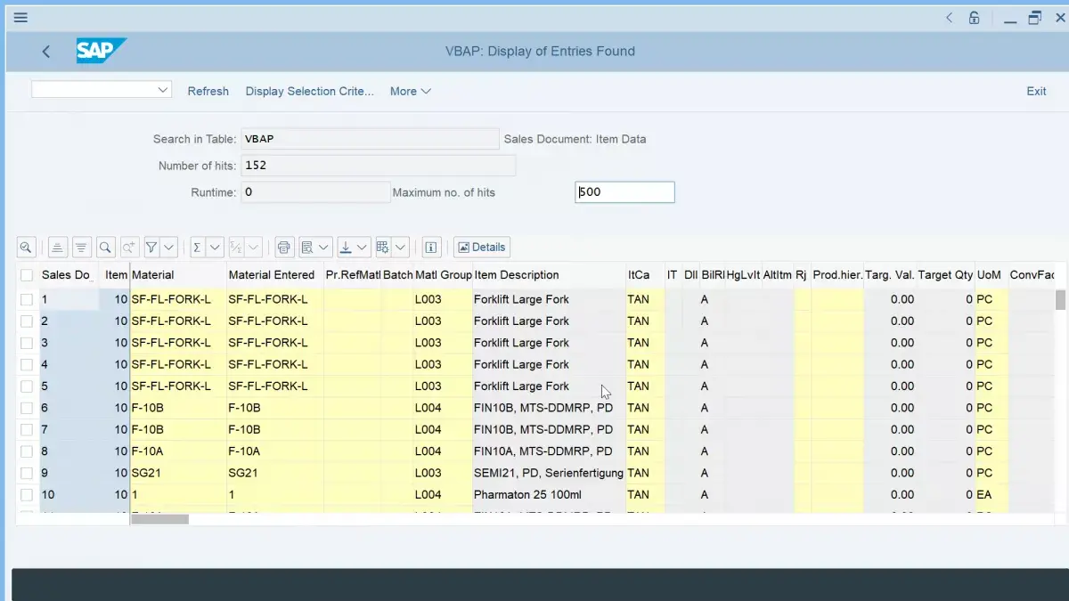Viewport: 1069px width, 601px height.
Task: Click the Details button
Action: point(481,248)
